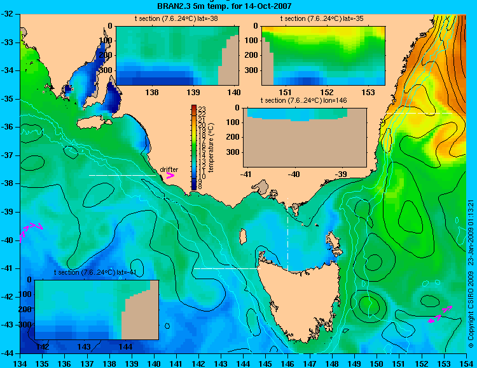This screenshot has width=477, height=368.
Task: Open the lon=146 temperature section inset
Action: coord(305,137)
